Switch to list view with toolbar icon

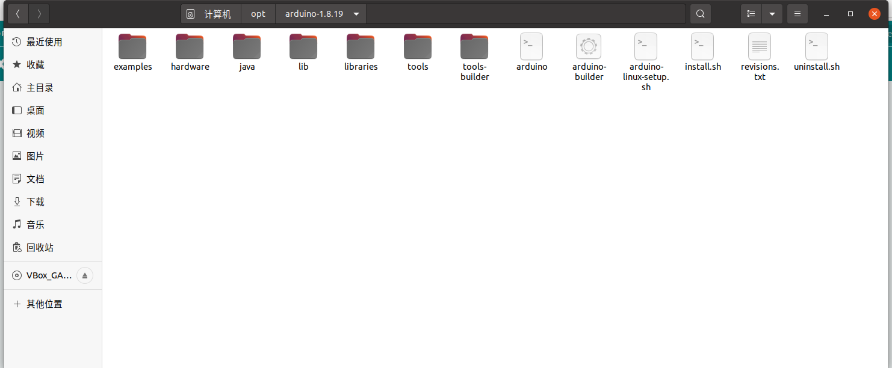pyautogui.click(x=751, y=14)
